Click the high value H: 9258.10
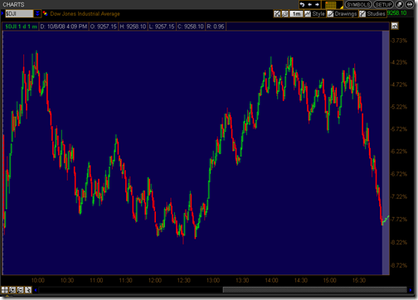The height and width of the screenshot is (300, 418). 133,27
